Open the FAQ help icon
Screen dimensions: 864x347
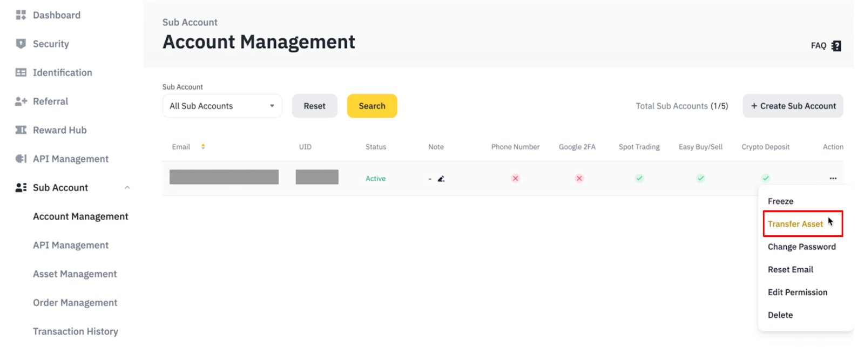pos(836,46)
